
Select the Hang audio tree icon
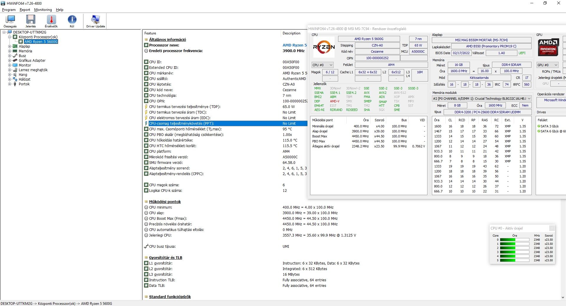tap(15, 74)
